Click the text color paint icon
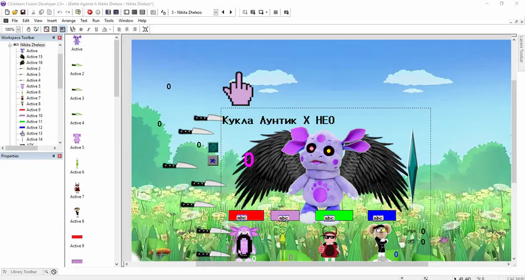 (x=104, y=29)
